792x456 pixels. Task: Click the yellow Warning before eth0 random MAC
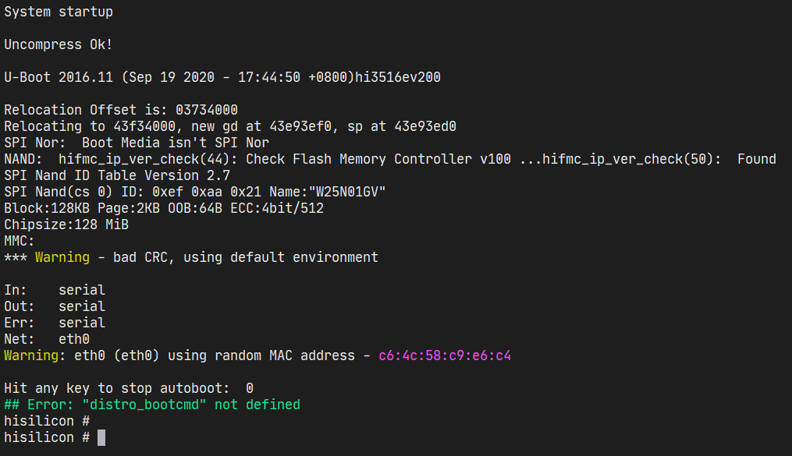[x=31, y=355]
